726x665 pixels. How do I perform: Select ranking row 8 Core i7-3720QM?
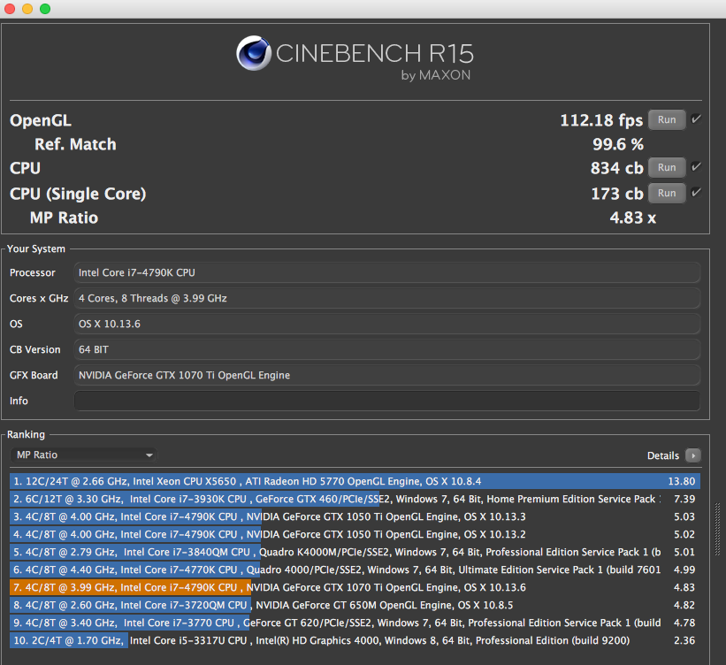pyautogui.click(x=355, y=605)
